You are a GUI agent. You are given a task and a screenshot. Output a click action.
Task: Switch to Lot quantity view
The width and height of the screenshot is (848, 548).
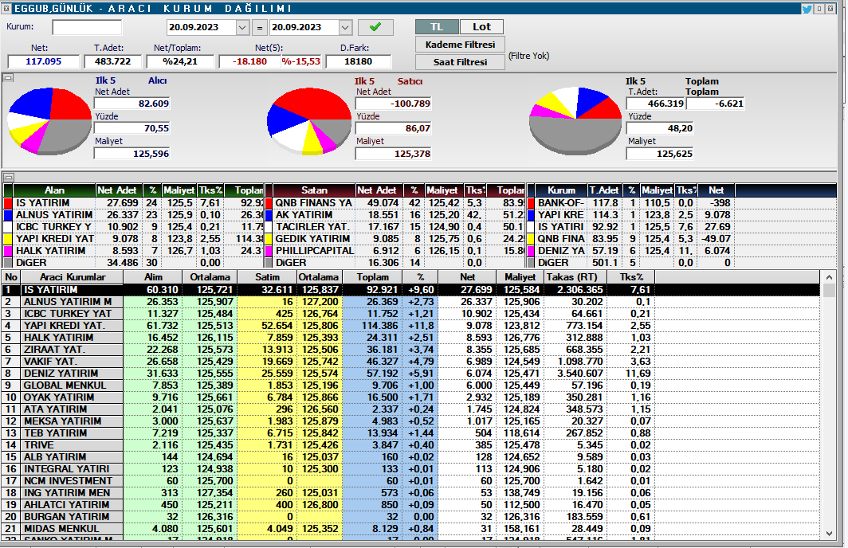pos(481,26)
